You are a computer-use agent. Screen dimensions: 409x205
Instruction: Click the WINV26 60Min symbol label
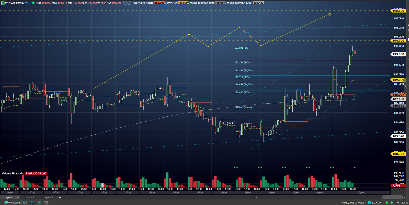coord(14,3)
